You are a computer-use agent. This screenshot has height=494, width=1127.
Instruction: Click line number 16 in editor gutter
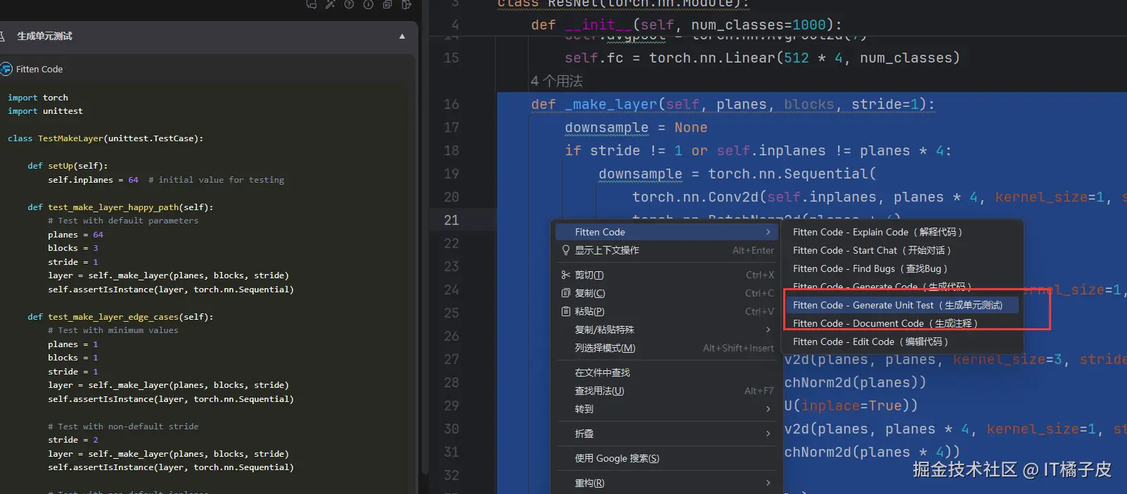pyautogui.click(x=451, y=104)
